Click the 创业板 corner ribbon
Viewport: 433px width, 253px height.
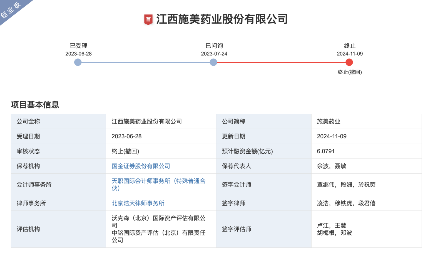[x=11, y=10]
